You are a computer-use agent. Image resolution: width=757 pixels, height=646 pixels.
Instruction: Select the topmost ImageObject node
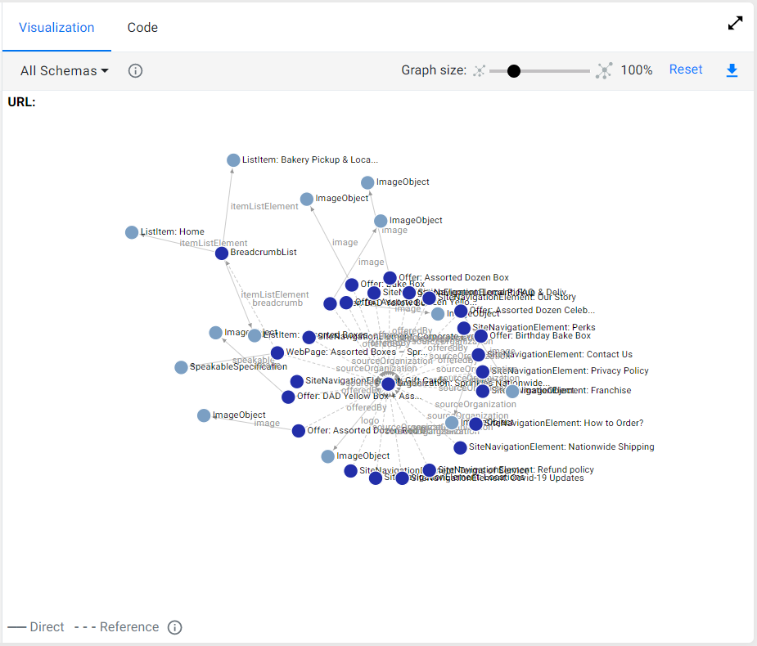pos(367,183)
